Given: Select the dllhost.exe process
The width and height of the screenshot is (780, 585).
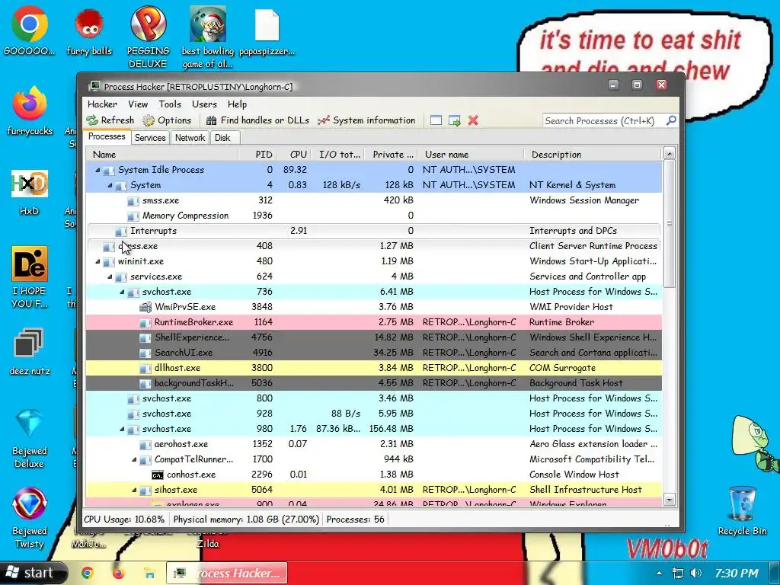Looking at the screenshot, I should pyautogui.click(x=374, y=368).
